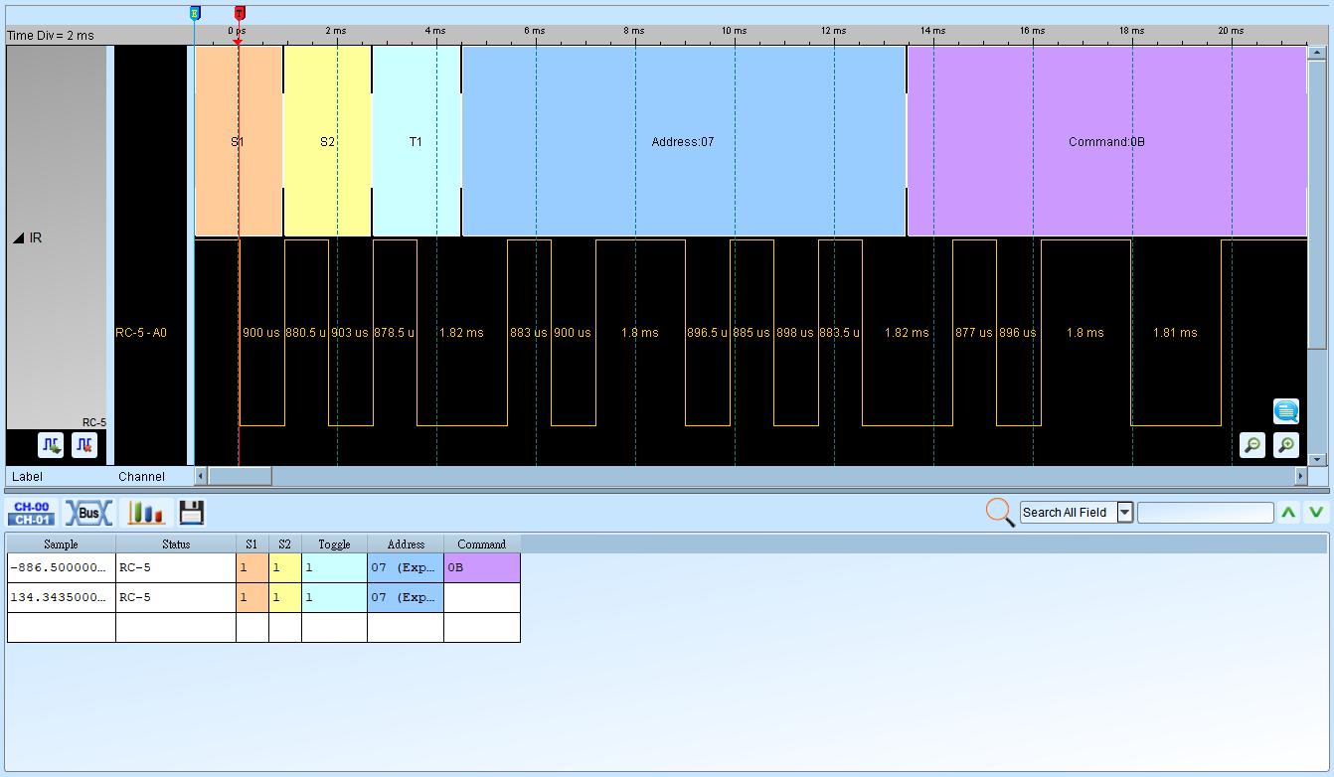Click the Status column header
Image resolution: width=1334 pixels, height=777 pixels.
176,544
